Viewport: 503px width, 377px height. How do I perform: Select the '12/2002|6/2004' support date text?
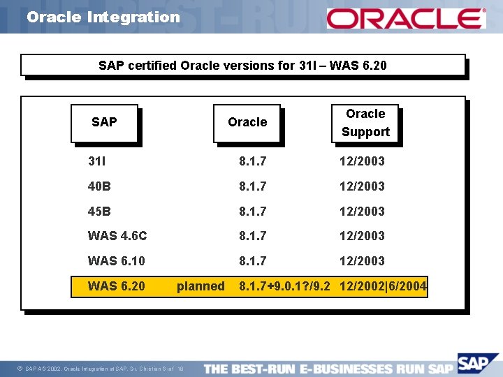pos(383,286)
